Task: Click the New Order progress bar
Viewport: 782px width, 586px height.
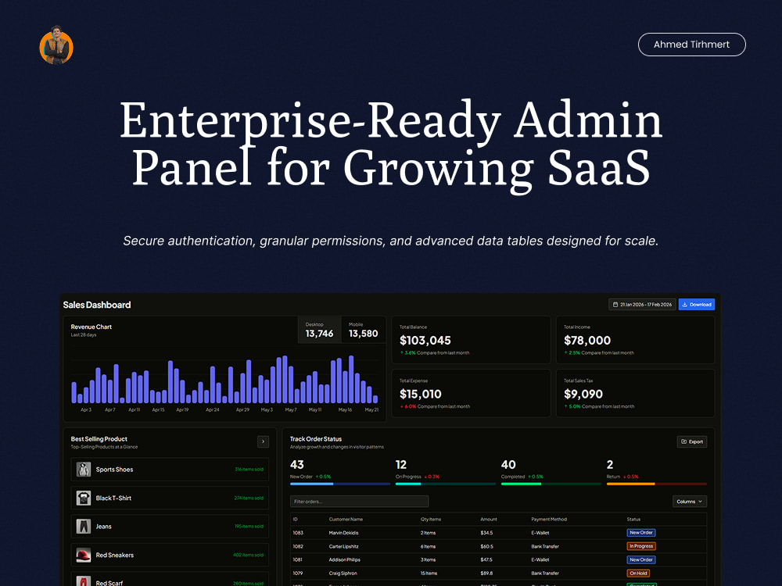Action: (340, 484)
